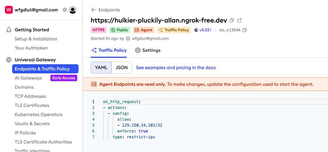Select the JSON format toggle
328x152 pixels.
[x=121, y=68]
